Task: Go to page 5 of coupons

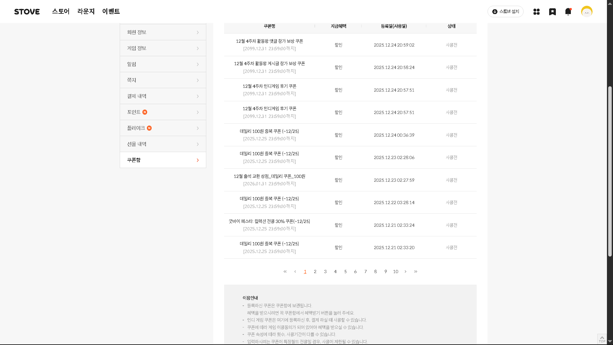Action: (x=345, y=272)
